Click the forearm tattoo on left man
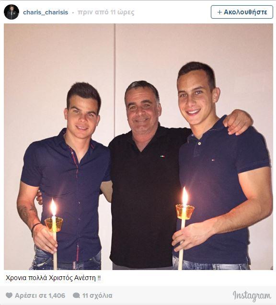The width and height of the screenshot is (276, 305). pyautogui.click(x=26, y=214)
